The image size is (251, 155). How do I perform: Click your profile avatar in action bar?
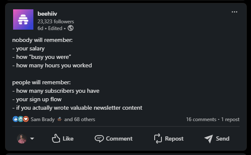point(22,138)
